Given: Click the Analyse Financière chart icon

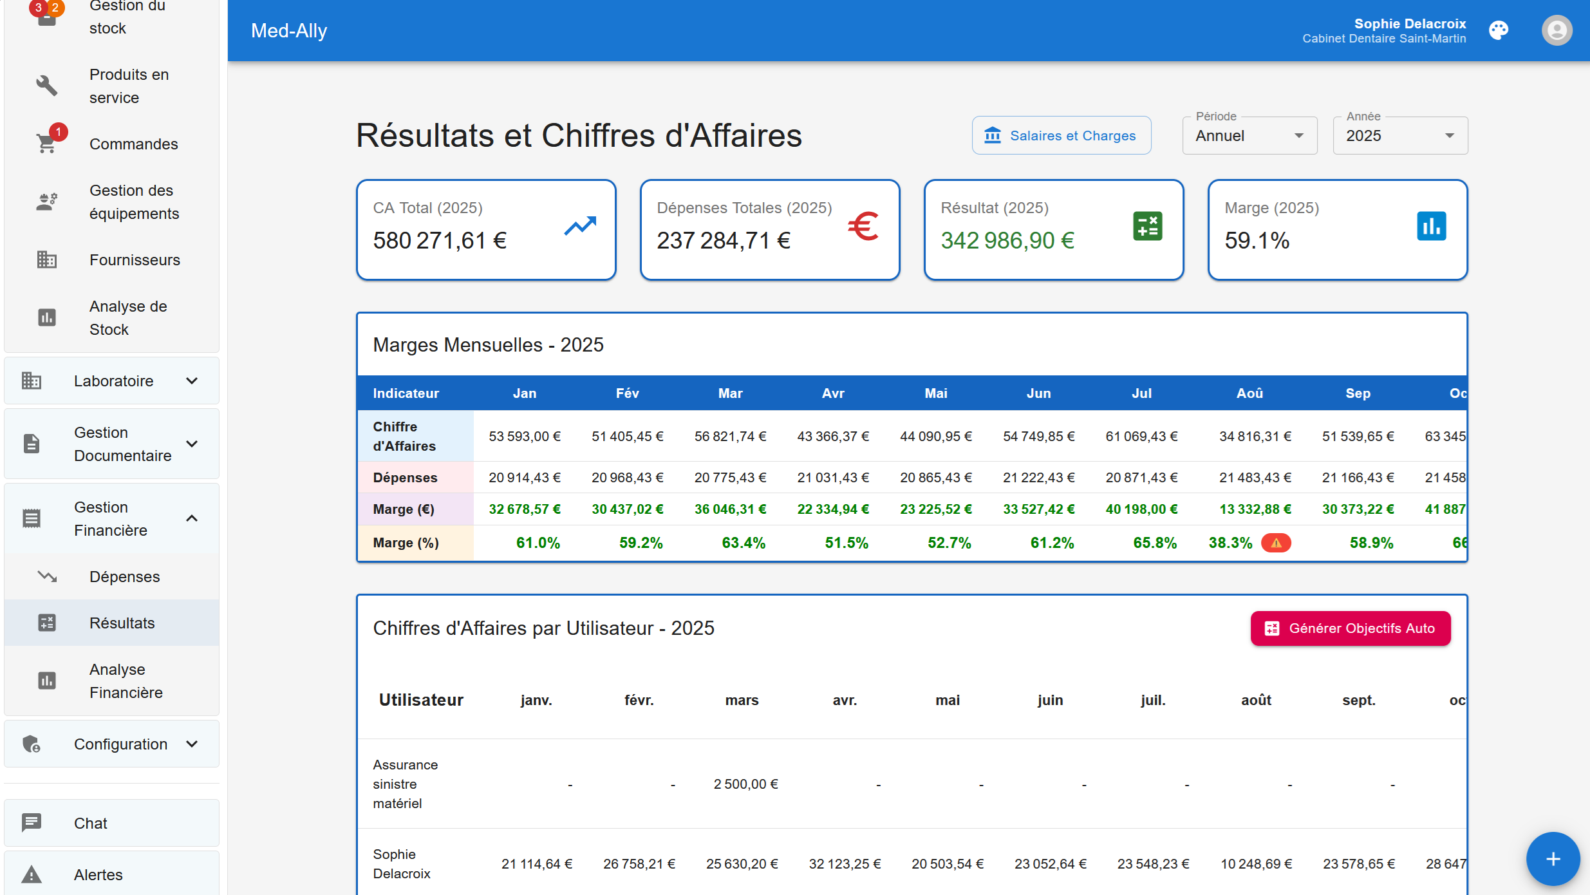Looking at the screenshot, I should [46, 681].
